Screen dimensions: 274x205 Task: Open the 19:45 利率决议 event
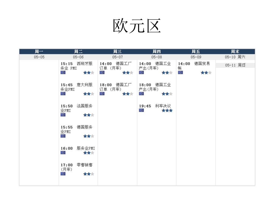tap(155, 106)
